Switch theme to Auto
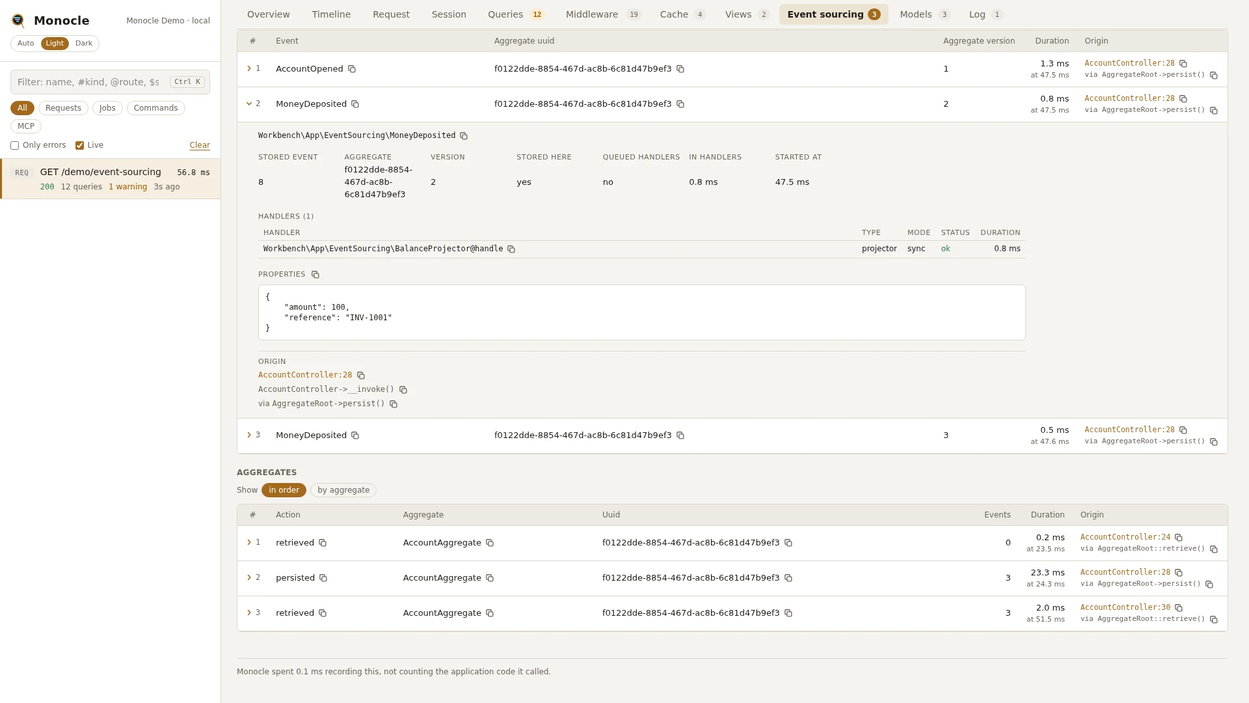This screenshot has height=703, width=1249. (26, 44)
